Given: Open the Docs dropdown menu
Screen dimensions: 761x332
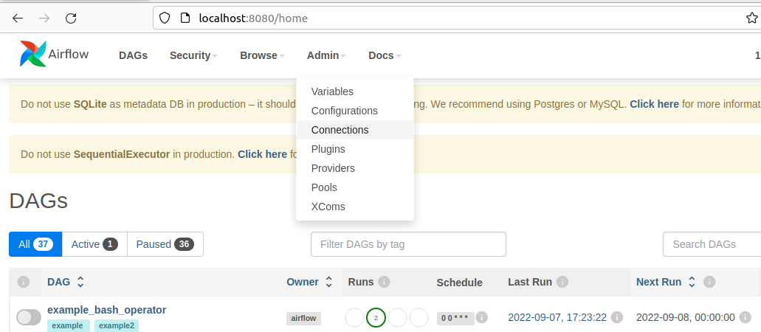Looking at the screenshot, I should [385, 55].
